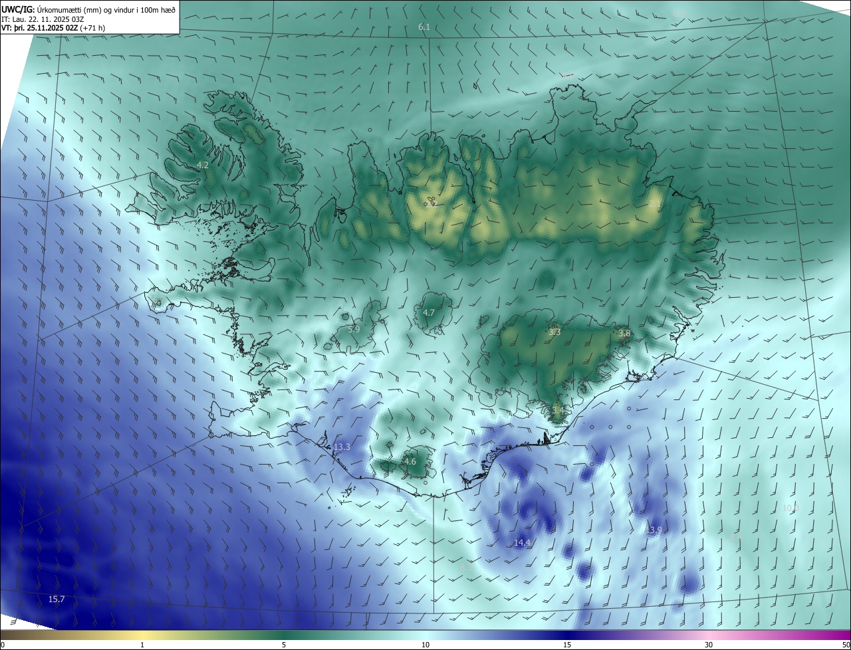Click the 1 tick on the color scale
The height and width of the screenshot is (650, 851).
(x=142, y=645)
